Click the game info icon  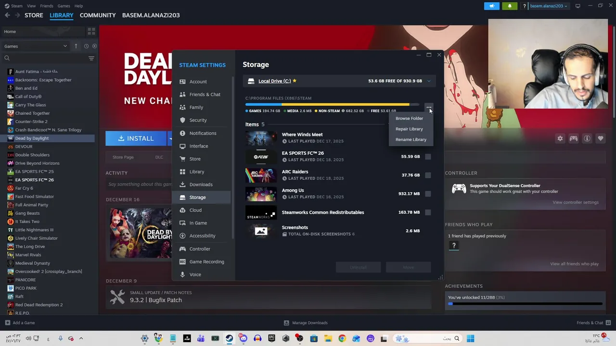coord(587,138)
